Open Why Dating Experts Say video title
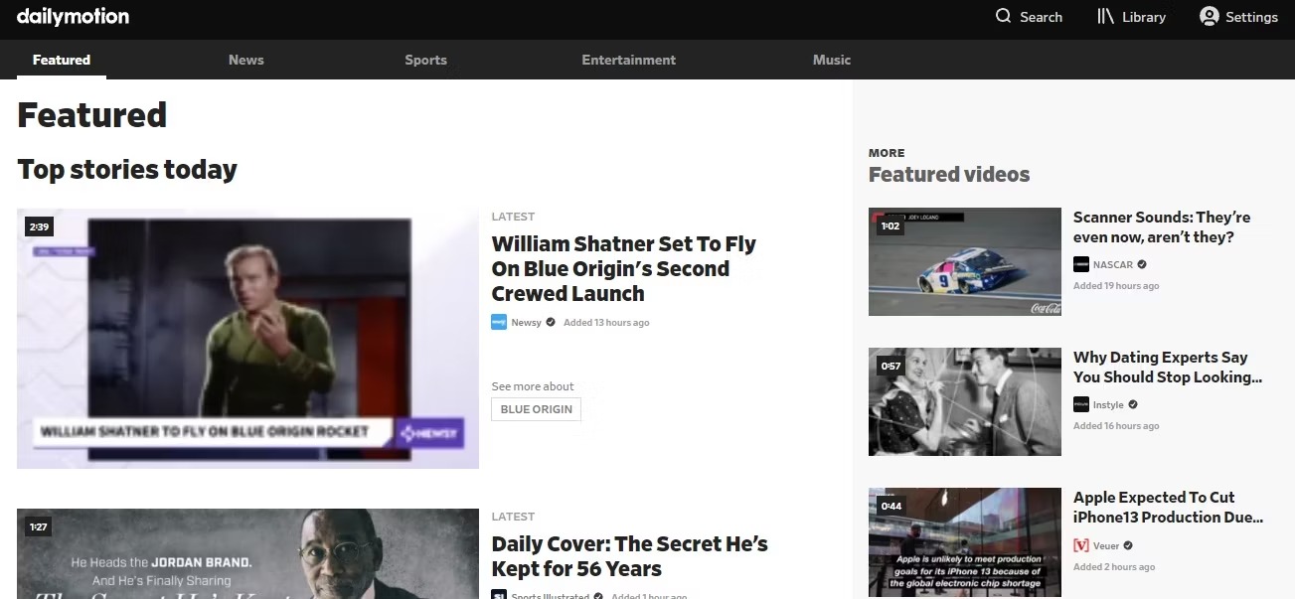Screen dimensions: 1295x599 pos(1168,367)
